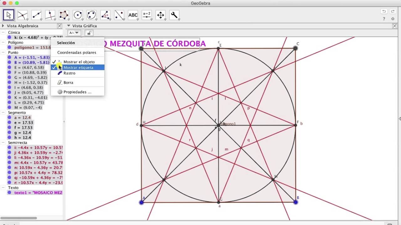
Task: Select the Circle with center tool
Action: (78, 15)
